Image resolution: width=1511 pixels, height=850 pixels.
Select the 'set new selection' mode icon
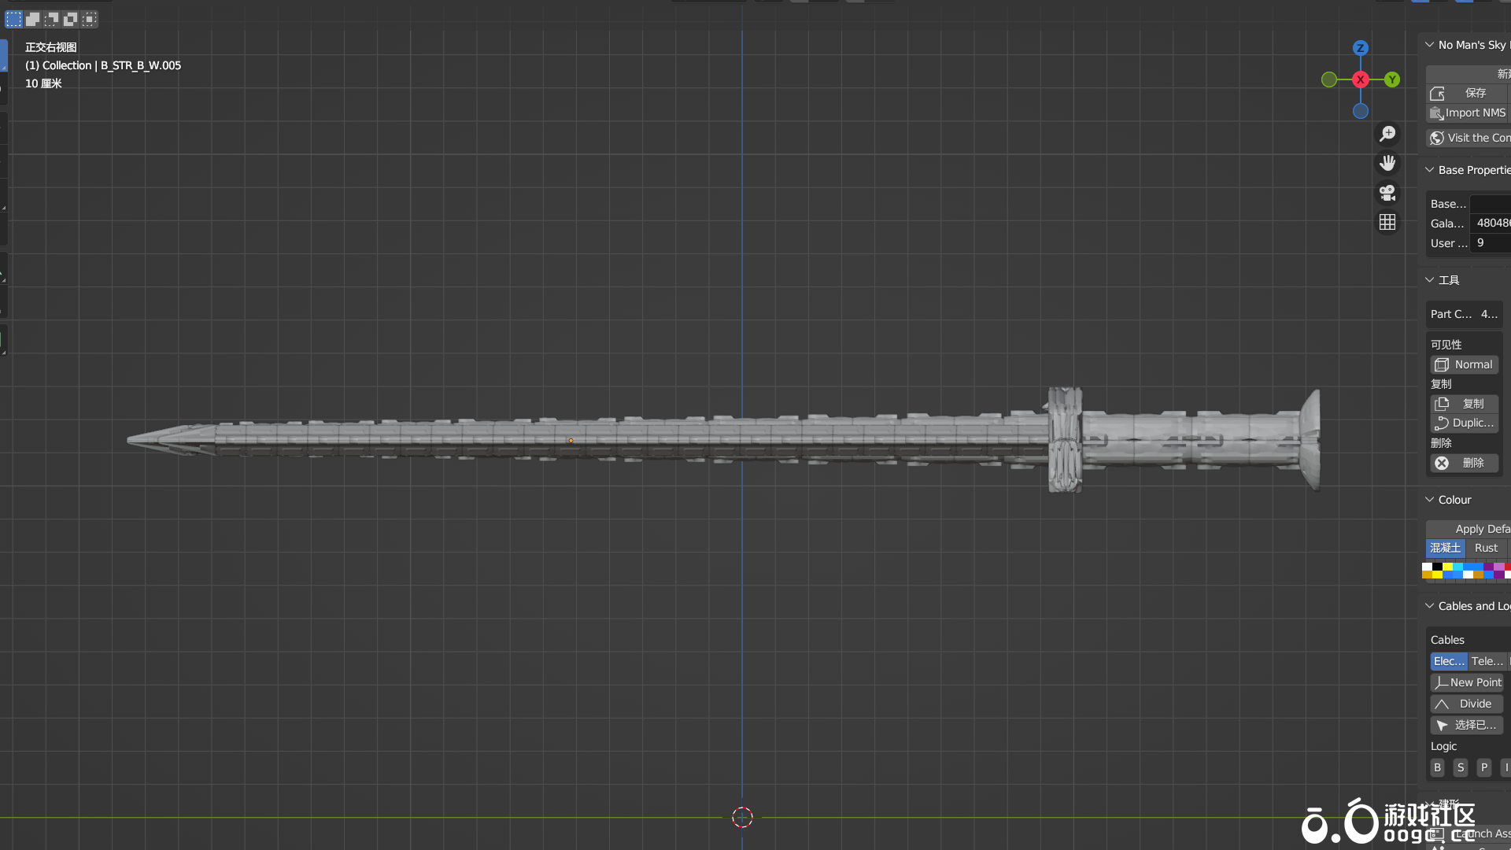pyautogui.click(x=14, y=19)
